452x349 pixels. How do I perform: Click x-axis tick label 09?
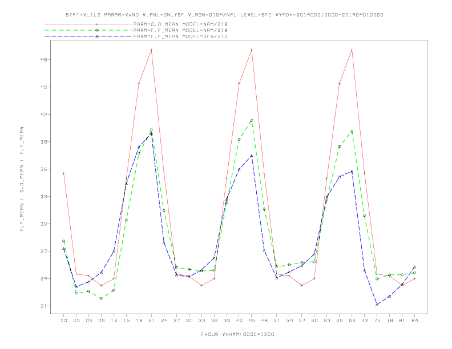coord(101,320)
